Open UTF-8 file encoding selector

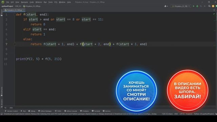182,114
